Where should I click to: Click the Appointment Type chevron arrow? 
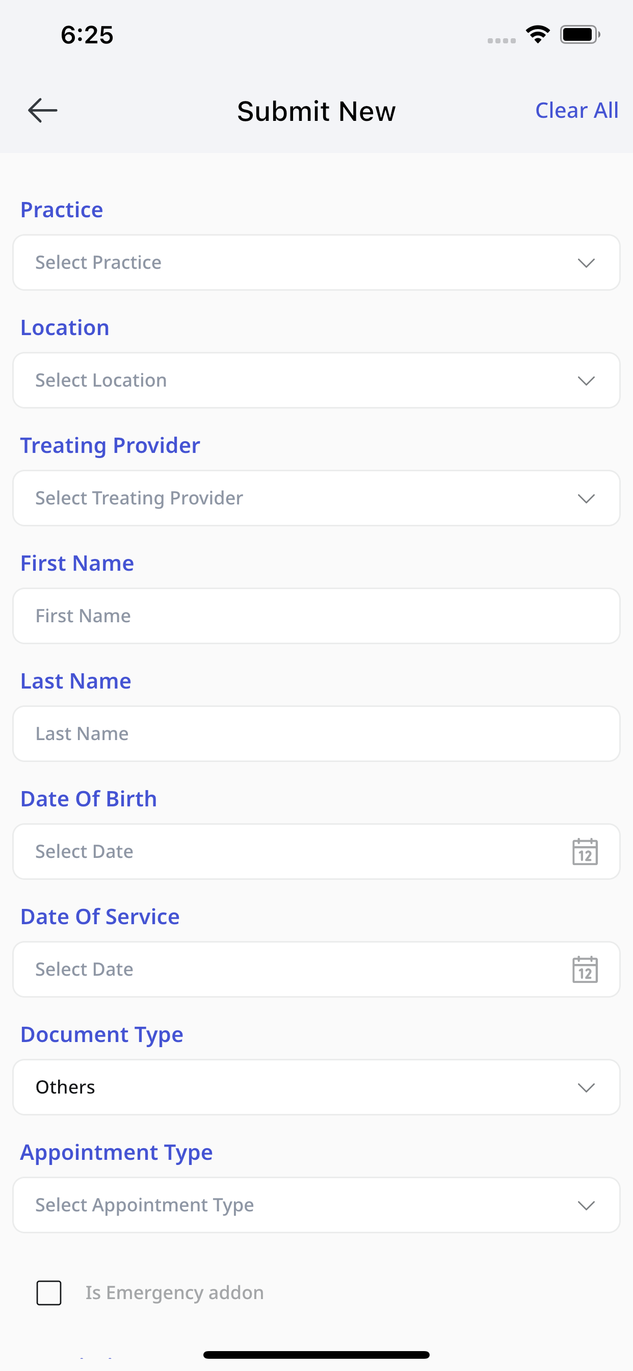(x=586, y=1205)
